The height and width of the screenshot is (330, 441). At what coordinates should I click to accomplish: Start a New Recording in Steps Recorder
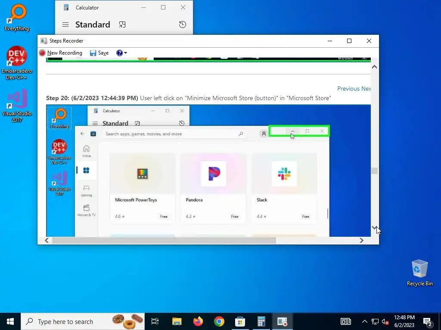(x=60, y=53)
